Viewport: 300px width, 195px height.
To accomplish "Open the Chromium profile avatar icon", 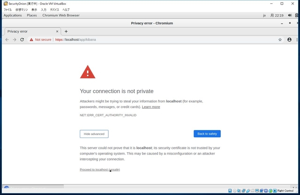I will click(x=289, y=40).
